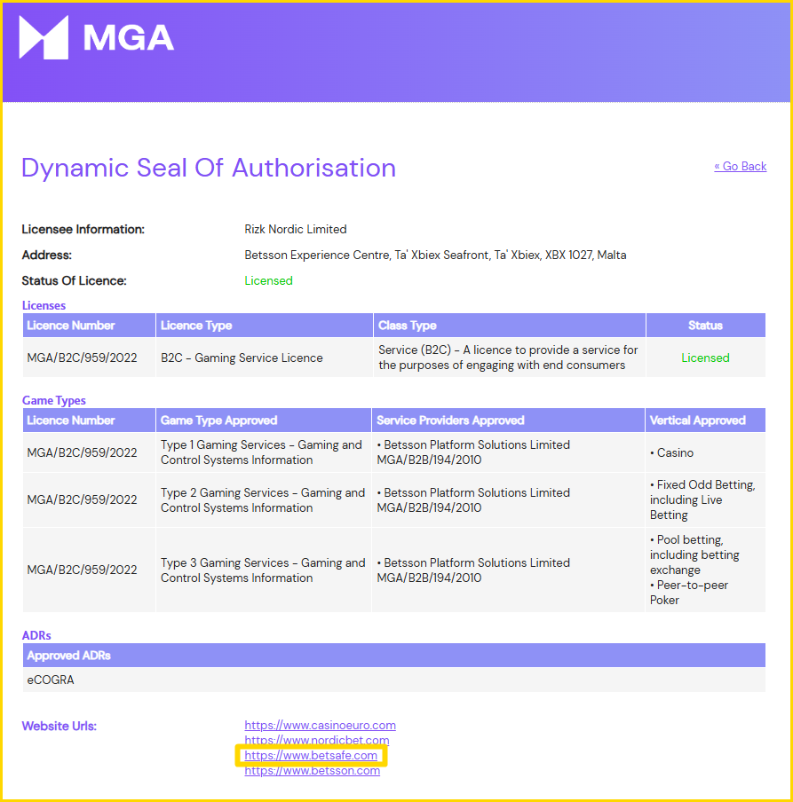Screen dimensions: 793x802
Task: Click the Dynamic Seal Of Authorisation heading
Action: point(209,168)
